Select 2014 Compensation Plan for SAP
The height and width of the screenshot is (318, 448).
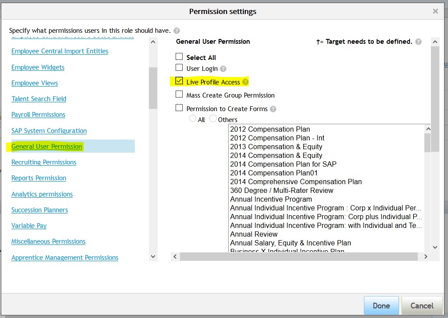[x=283, y=164]
